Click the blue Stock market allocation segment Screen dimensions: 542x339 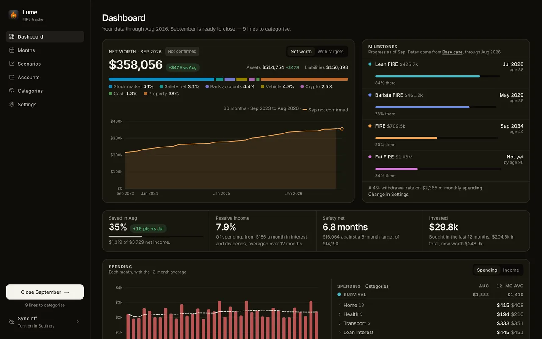pos(161,79)
